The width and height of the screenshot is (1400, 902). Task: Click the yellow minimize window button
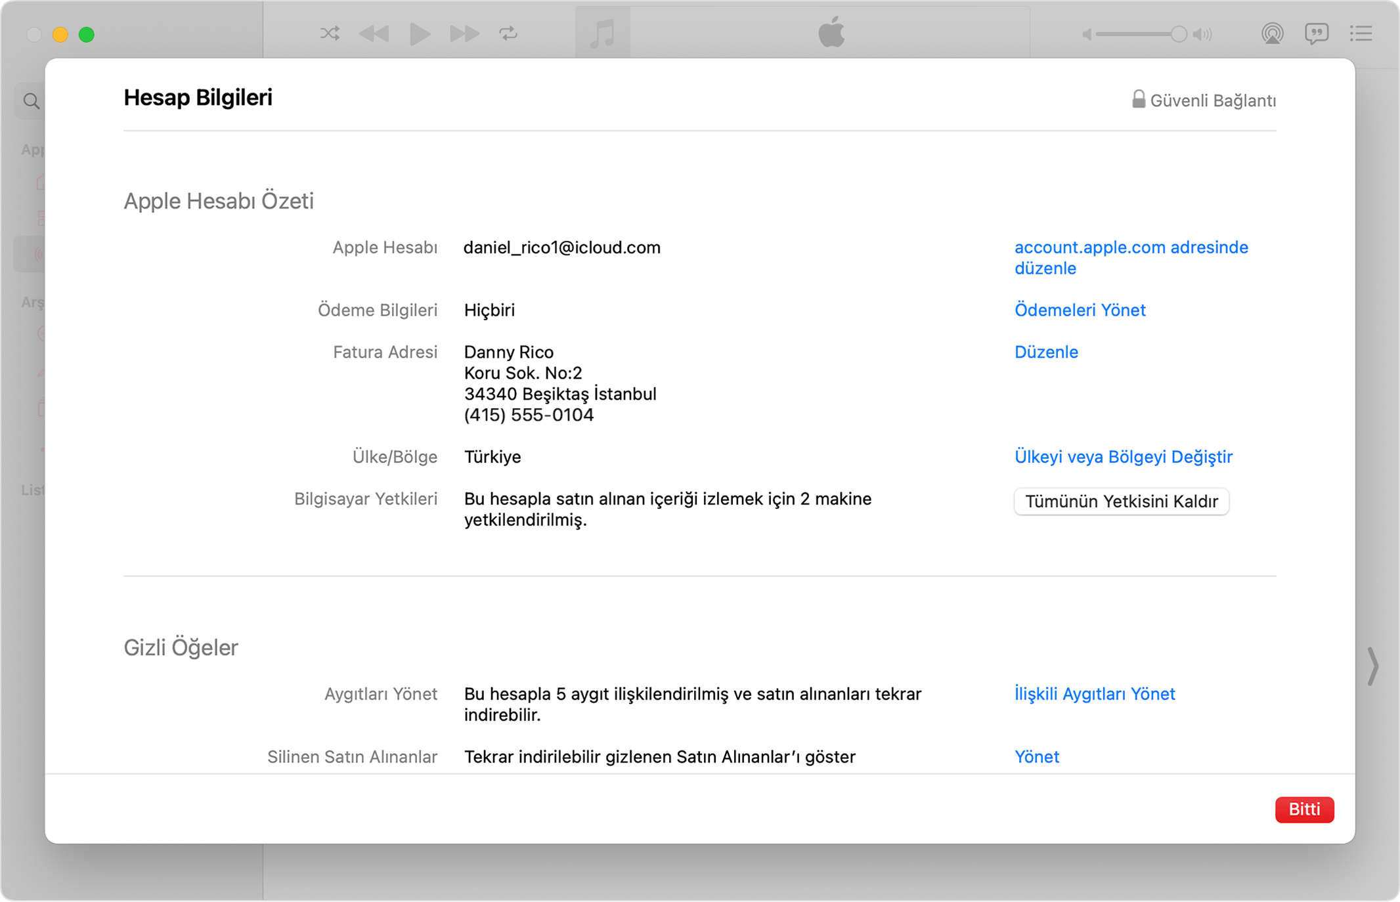tap(60, 34)
